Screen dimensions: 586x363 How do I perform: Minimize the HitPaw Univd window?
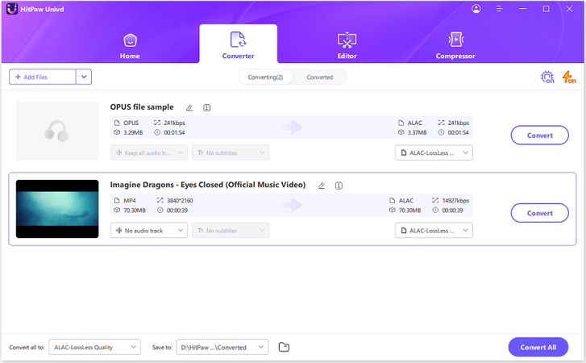pos(523,9)
